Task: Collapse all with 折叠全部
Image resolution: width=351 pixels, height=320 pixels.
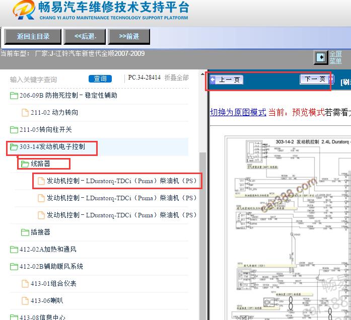Action: pos(176,77)
